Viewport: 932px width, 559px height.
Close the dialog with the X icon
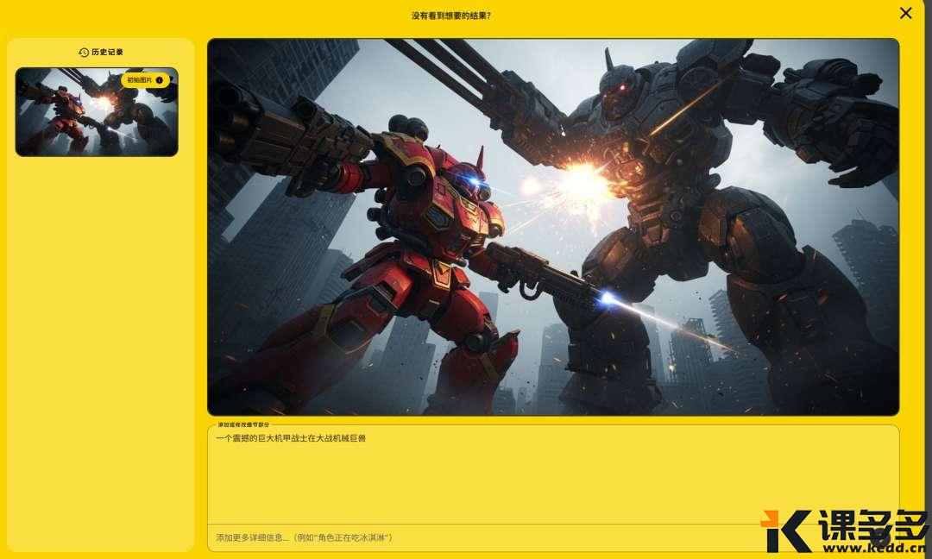point(905,13)
